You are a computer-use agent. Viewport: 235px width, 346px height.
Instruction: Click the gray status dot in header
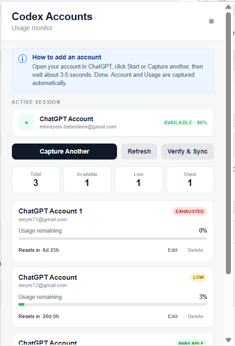(x=211, y=21)
